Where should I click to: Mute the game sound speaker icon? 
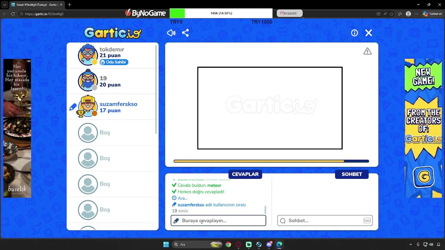pos(171,33)
